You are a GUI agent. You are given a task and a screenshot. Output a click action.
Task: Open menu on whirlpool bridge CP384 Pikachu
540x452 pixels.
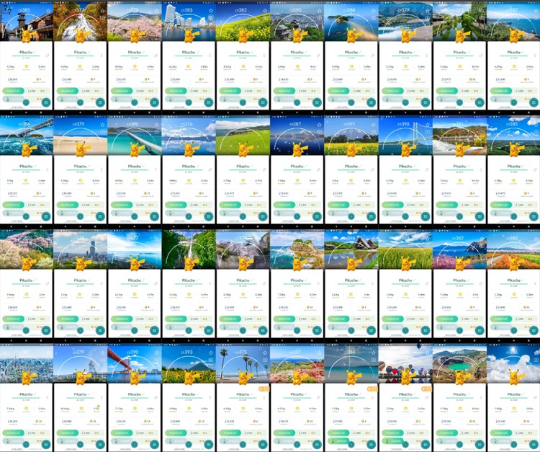click(x=46, y=216)
